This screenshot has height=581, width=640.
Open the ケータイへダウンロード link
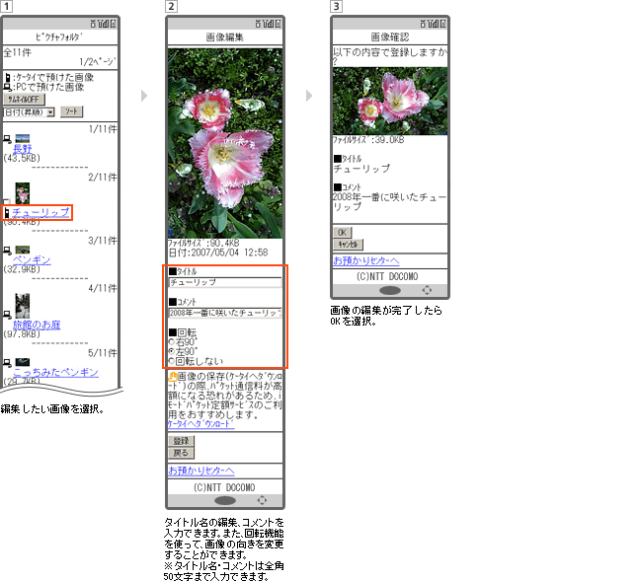[201, 424]
